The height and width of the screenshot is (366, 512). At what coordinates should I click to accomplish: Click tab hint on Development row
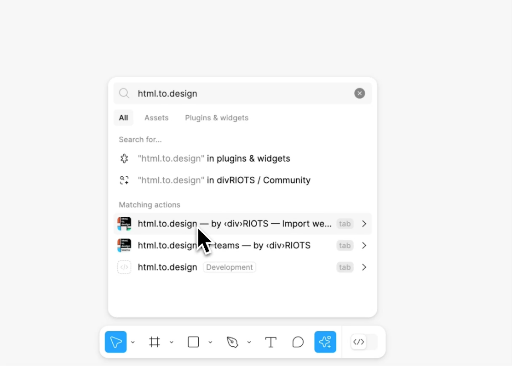coord(345,267)
